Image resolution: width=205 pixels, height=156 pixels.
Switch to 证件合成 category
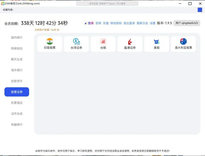[x=17, y=114]
